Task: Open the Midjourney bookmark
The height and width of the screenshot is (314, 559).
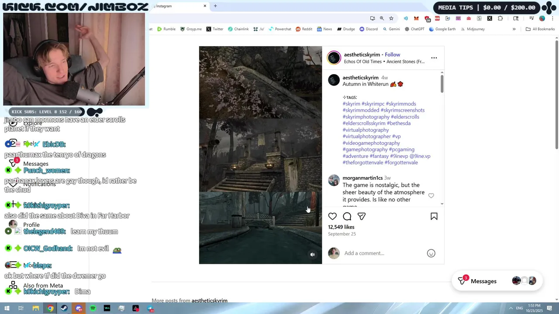Action: tap(472, 29)
